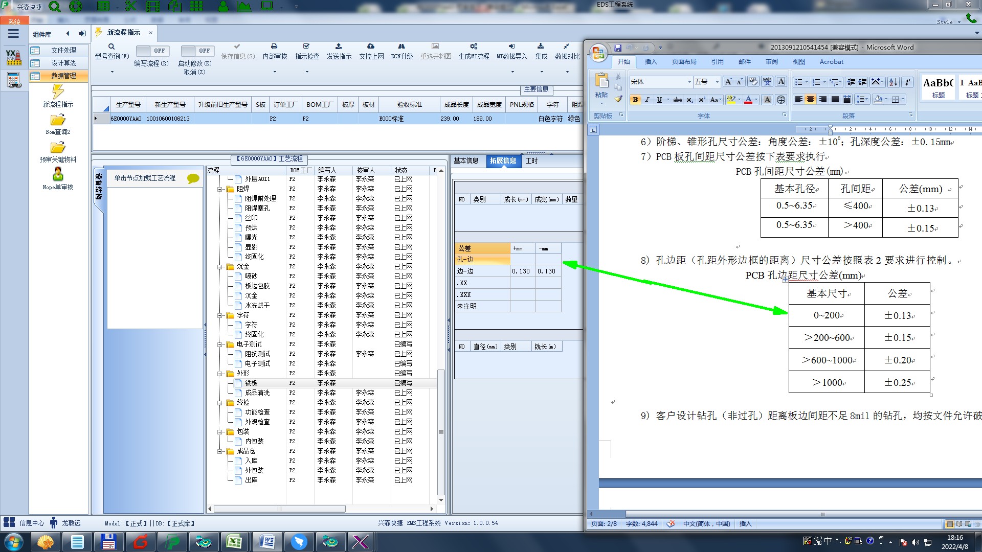Open the 五号 font size dropdown
The width and height of the screenshot is (982, 552).
click(x=717, y=82)
